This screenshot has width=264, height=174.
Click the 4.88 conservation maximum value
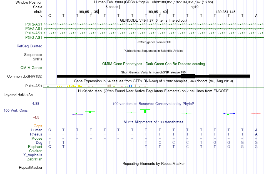click(36, 104)
